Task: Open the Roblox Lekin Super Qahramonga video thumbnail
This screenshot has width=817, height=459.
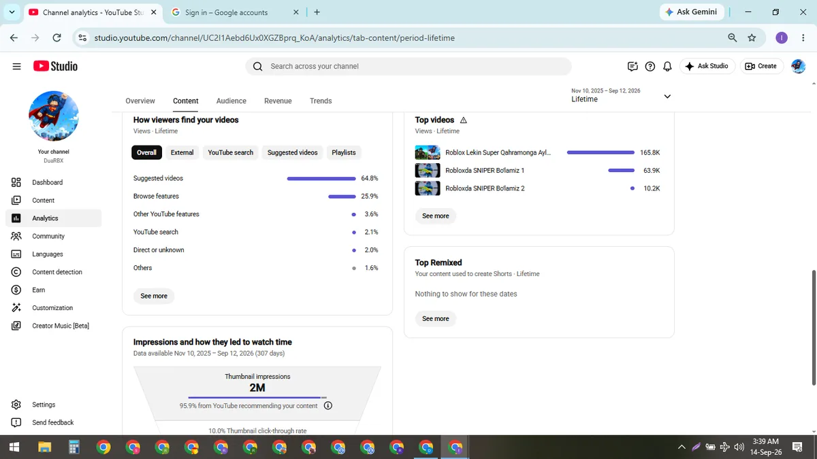Action: tap(428, 152)
